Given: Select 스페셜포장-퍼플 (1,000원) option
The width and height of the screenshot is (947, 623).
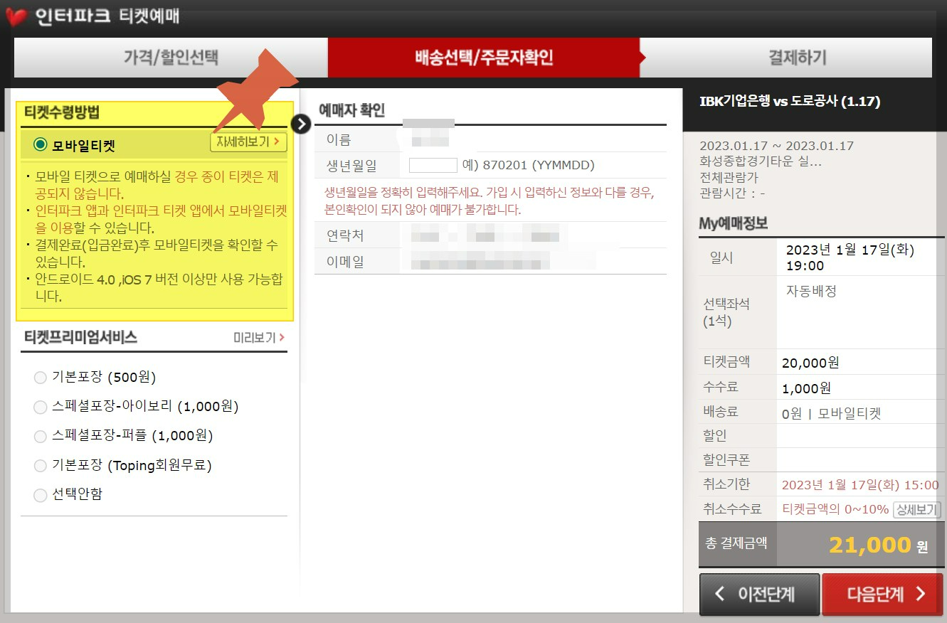Looking at the screenshot, I should coord(41,436).
